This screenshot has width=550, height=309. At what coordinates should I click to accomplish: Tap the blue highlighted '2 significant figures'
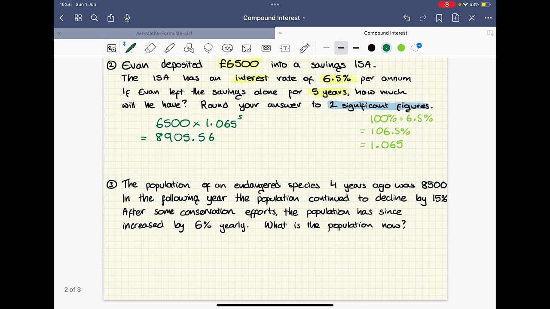(x=379, y=106)
